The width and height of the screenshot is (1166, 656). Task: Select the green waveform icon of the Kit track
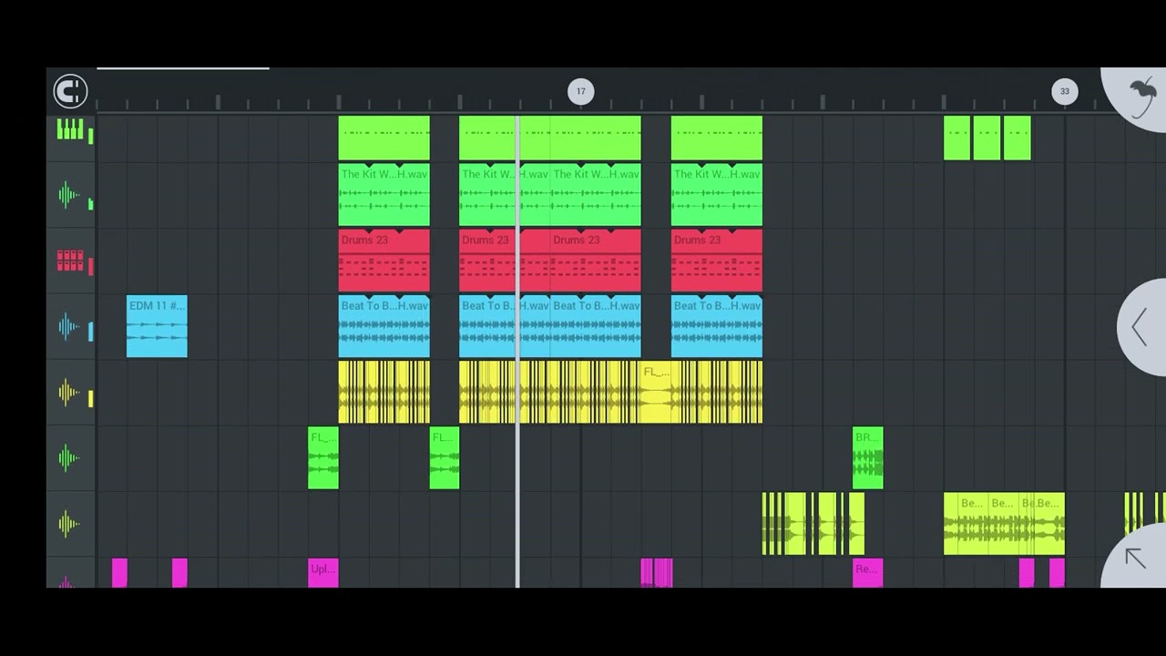coord(69,195)
